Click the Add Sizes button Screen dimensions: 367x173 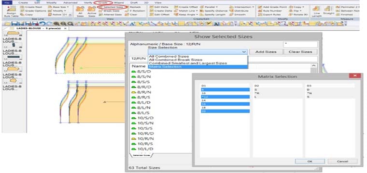click(x=266, y=52)
